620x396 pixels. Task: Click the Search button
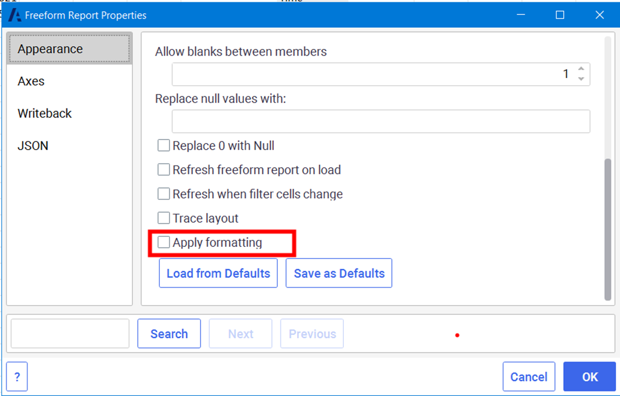coord(169,334)
